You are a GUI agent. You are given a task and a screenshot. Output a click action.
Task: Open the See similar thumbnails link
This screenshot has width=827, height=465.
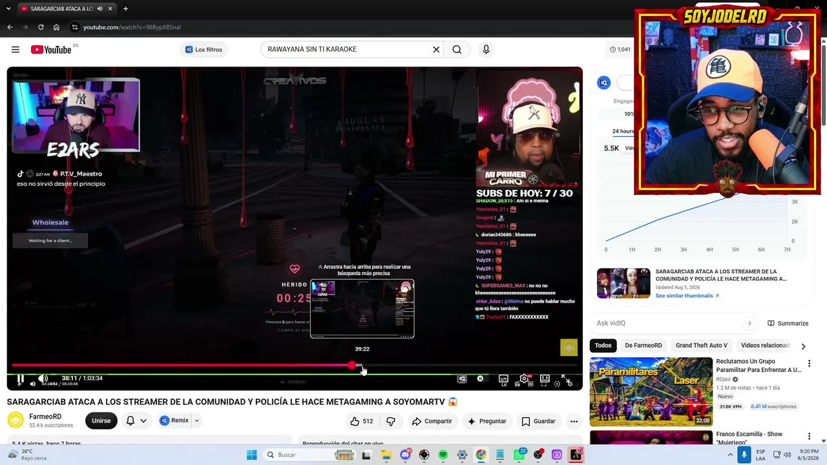(x=687, y=296)
